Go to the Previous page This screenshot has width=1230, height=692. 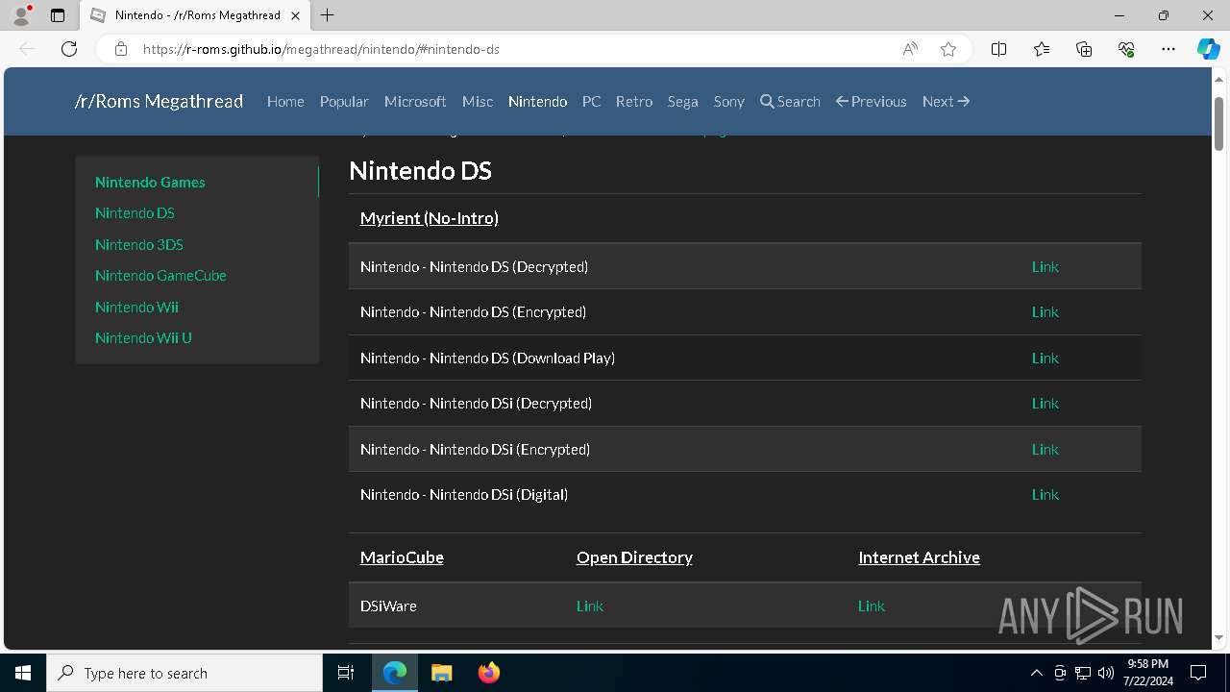pyautogui.click(x=872, y=101)
